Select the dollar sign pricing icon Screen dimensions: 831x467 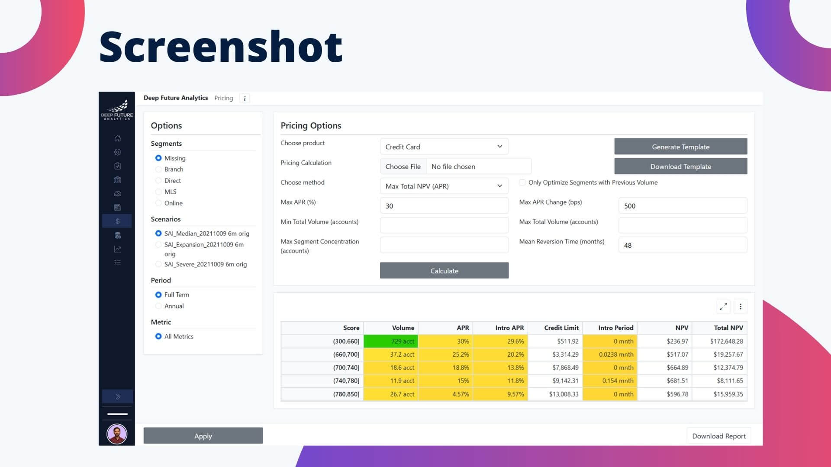tap(117, 221)
